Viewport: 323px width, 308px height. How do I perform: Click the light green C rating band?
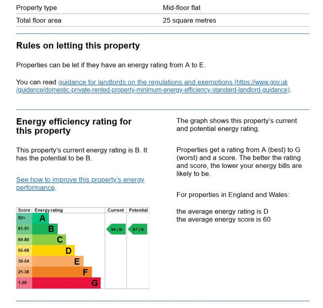tap(49, 240)
